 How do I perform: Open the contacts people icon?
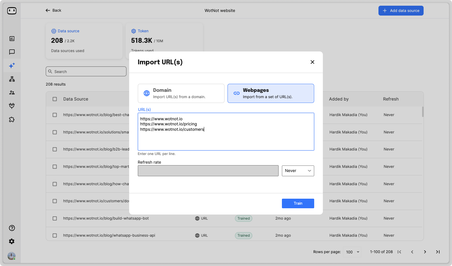[12, 92]
